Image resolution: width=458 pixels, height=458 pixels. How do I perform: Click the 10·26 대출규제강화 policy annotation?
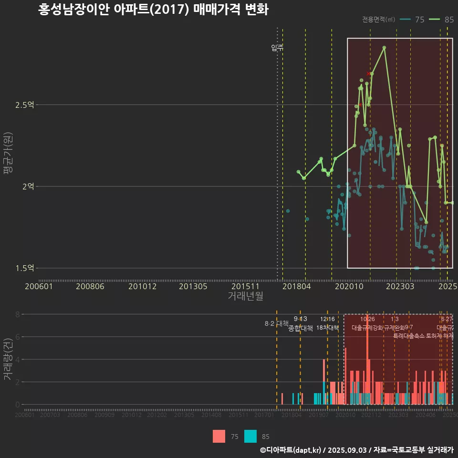click(x=367, y=323)
